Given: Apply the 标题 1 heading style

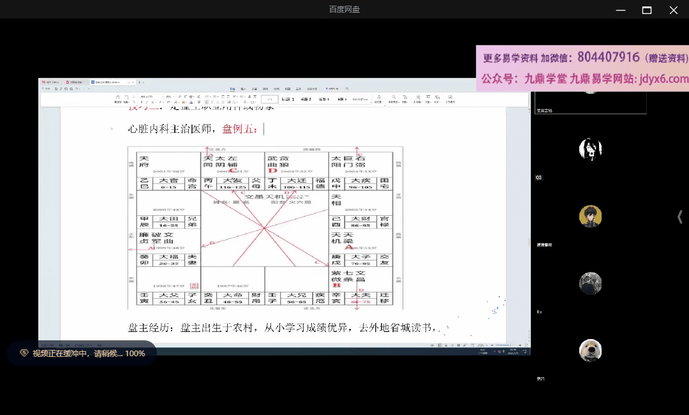Looking at the screenshot, I should 288,99.
